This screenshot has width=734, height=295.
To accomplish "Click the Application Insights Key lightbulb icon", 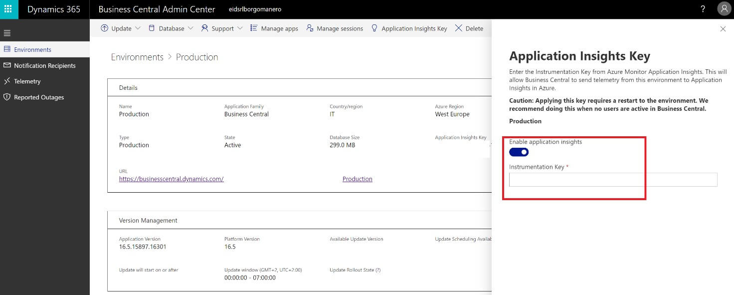I will point(374,28).
